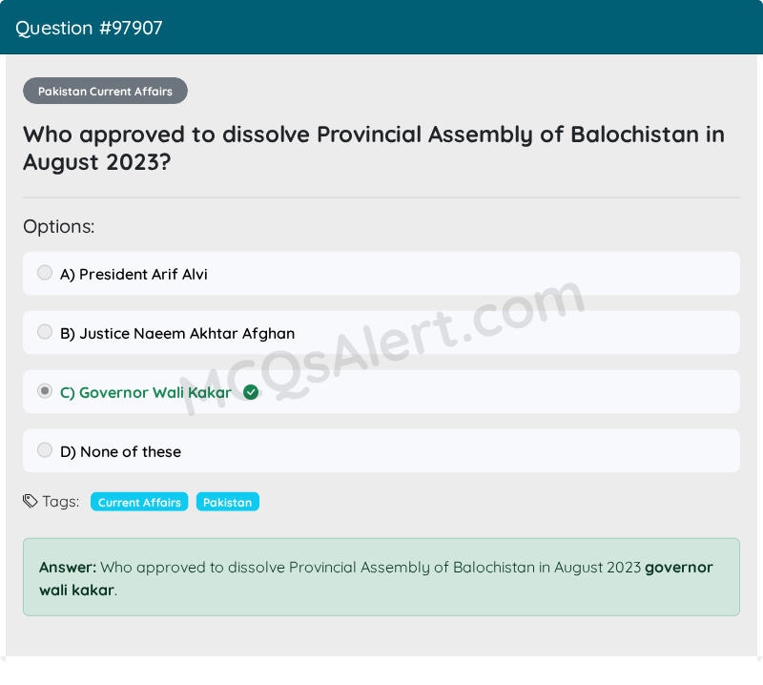Click option text 'B) Justice Naeem Akhtar Afghan'
Screen dimensions: 763x685
coord(177,334)
